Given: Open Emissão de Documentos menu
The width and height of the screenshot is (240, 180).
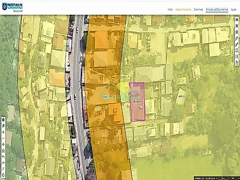Looking at the screenshot, I should click(x=217, y=9).
